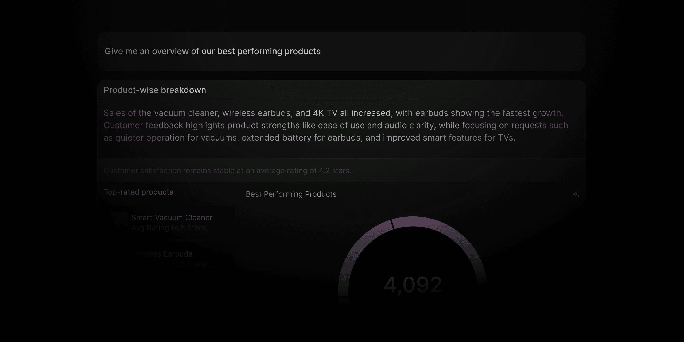Select the Product-wise breakdown header
This screenshot has width=684, height=342.
tap(155, 90)
